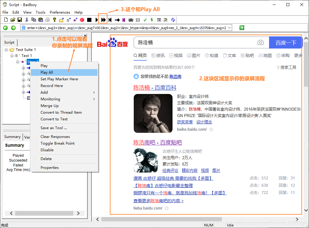Click the green checkmark assertion icon
The image size is (309, 228).
(145, 20)
